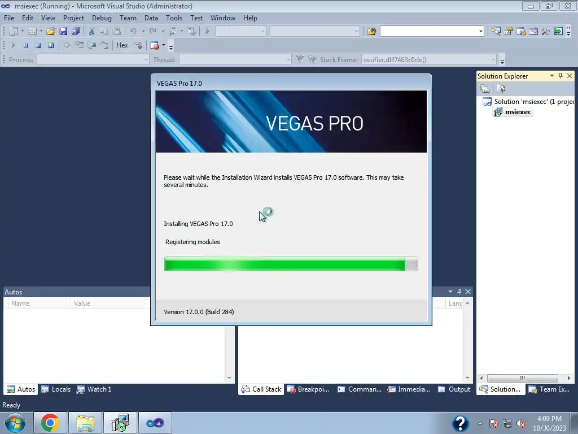Click the Navigate Forward icon
This screenshot has width=578, height=434.
[x=191, y=32]
